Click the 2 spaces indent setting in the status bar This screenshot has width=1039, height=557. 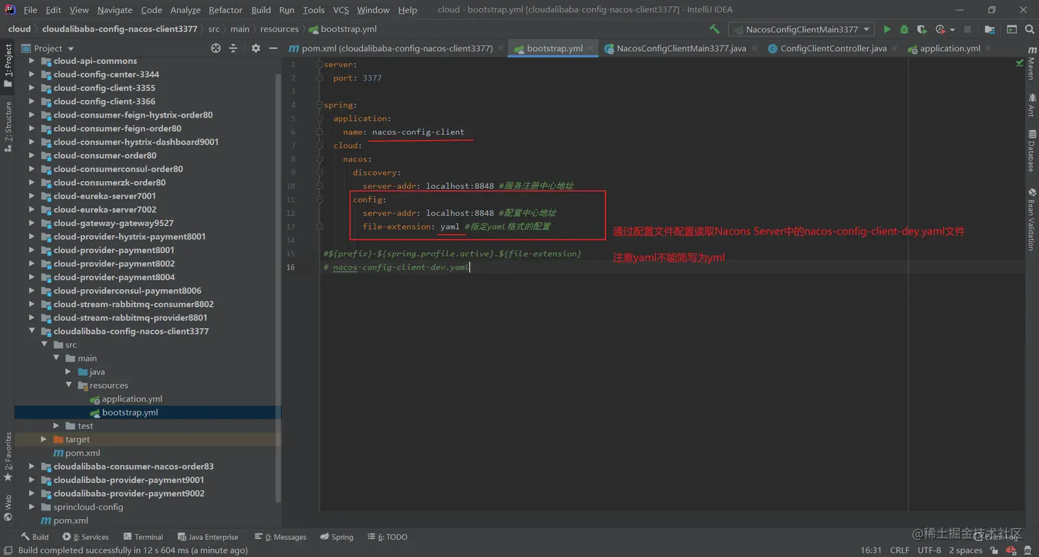coord(966,550)
